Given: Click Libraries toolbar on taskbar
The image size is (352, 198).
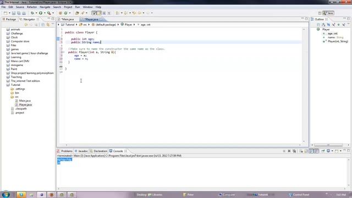Looking at the screenshot, I should click(x=155, y=195).
